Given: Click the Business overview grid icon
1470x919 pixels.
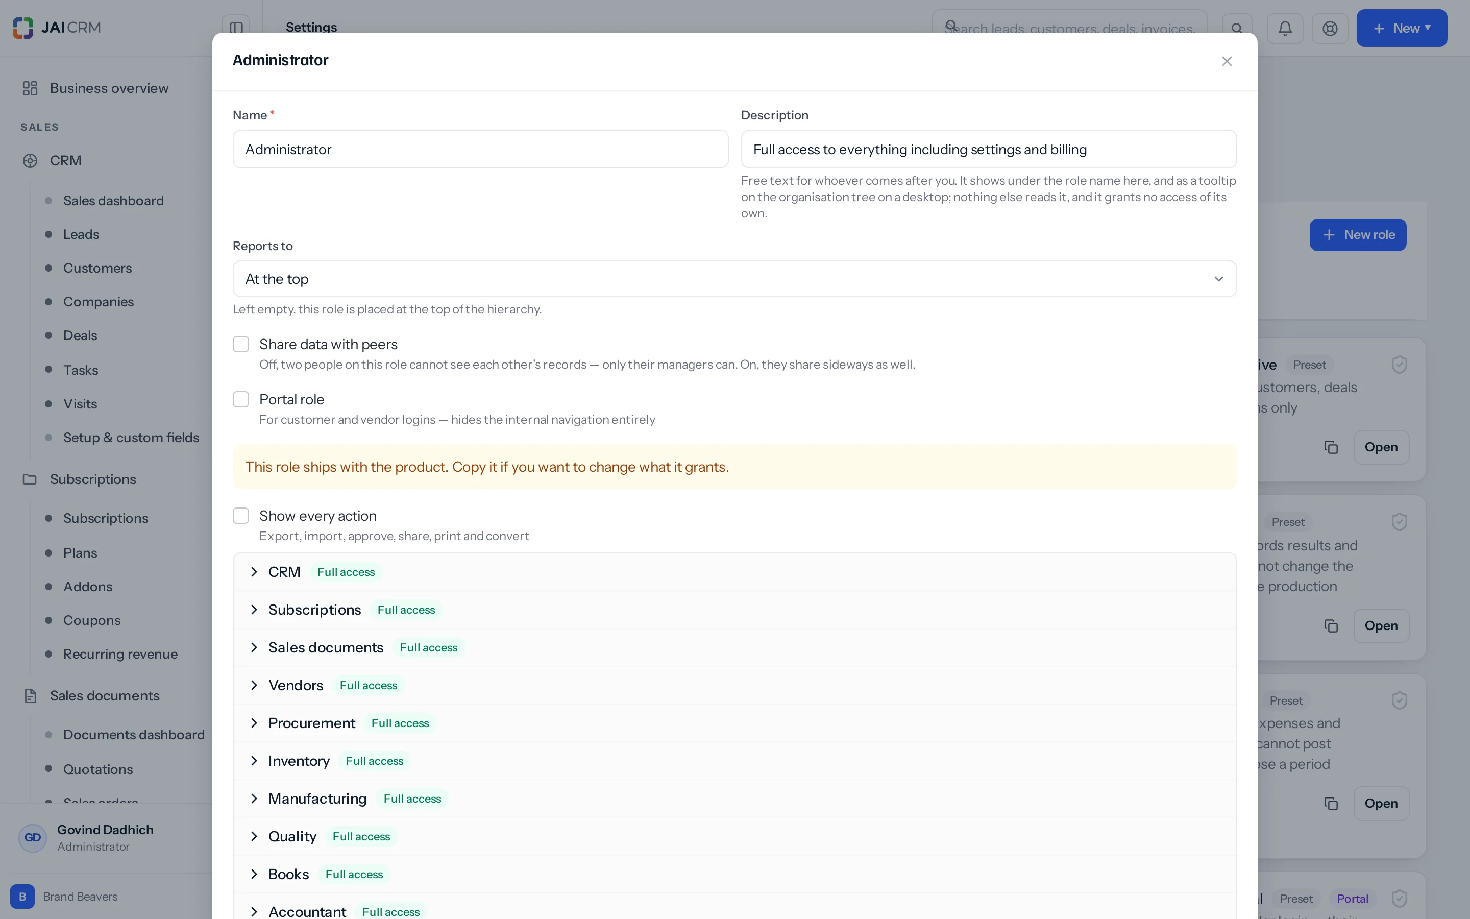Looking at the screenshot, I should coord(30,88).
